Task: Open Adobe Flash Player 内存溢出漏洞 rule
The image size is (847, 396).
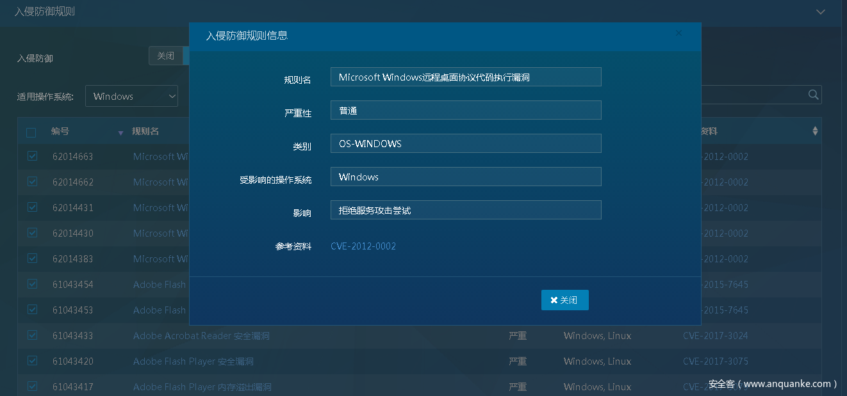Action: pyautogui.click(x=202, y=387)
